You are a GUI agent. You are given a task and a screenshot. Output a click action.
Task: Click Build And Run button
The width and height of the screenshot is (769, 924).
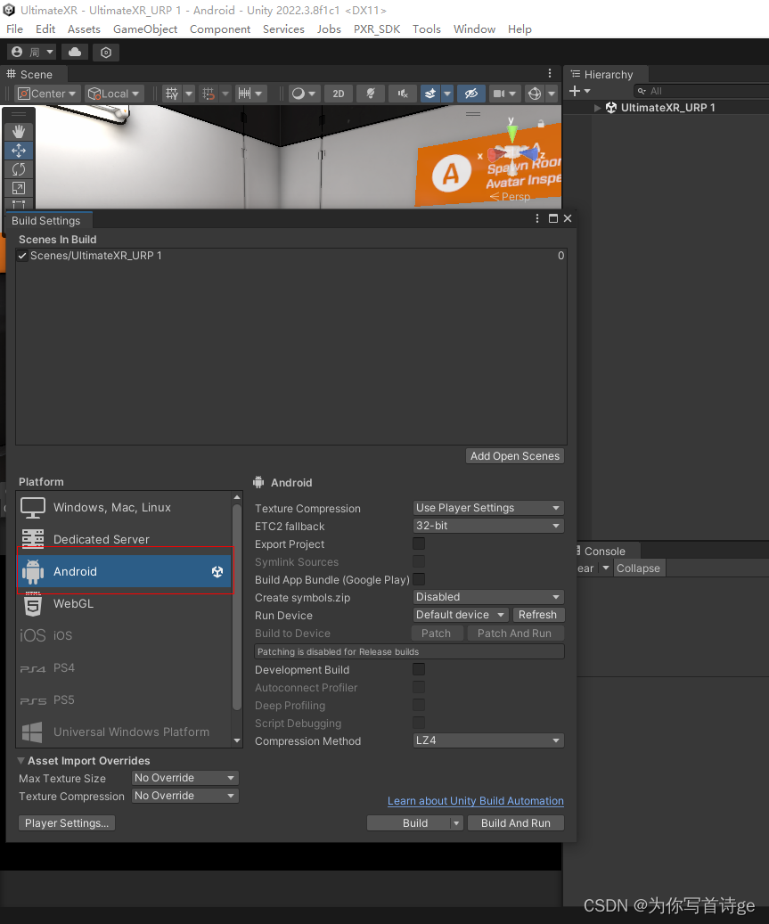coord(516,823)
